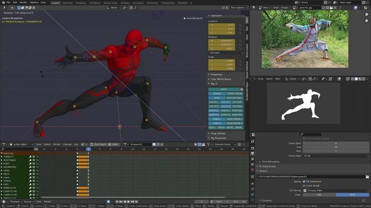The width and height of the screenshot is (371, 208).
Task: Toggle fake user shield on action
Action: click(154, 144)
